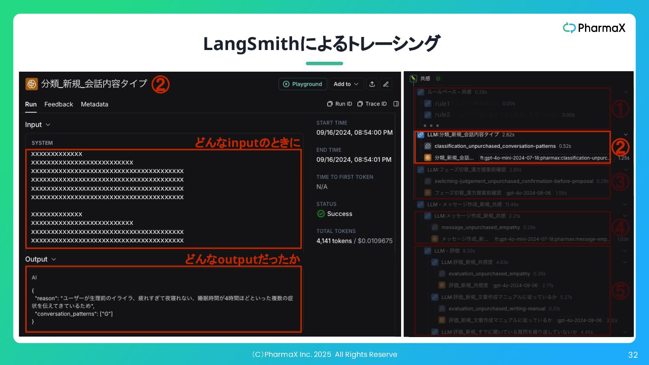The width and height of the screenshot is (649, 365).
Task: Click the ft:gpt-4o-mini classification-unpurc model tag
Action: (x=546, y=158)
